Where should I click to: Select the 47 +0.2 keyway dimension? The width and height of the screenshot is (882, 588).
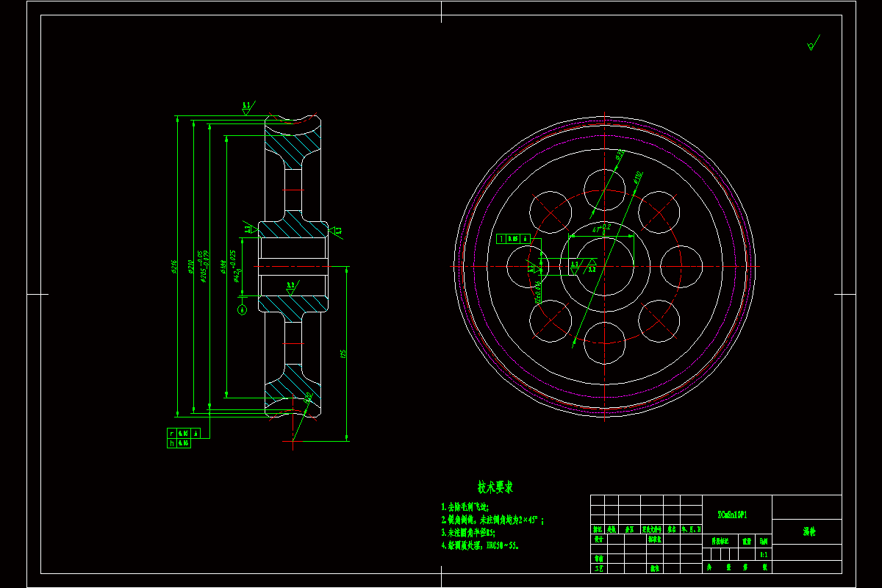[602, 229]
